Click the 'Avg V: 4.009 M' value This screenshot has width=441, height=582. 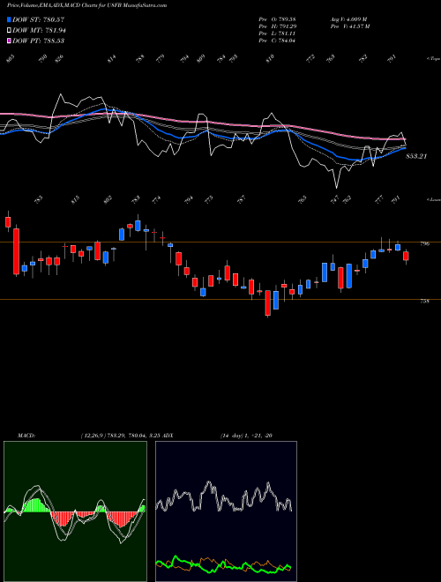click(348, 19)
